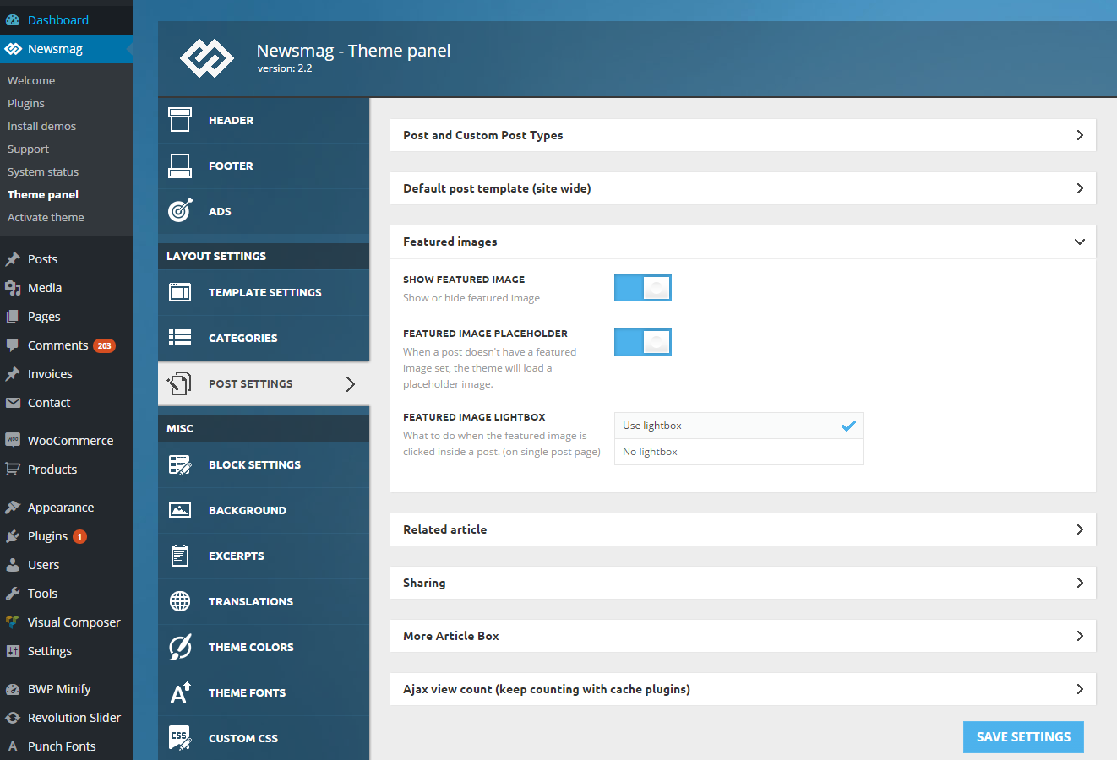Click the Background image icon
Image resolution: width=1117 pixels, height=760 pixels.
point(180,510)
